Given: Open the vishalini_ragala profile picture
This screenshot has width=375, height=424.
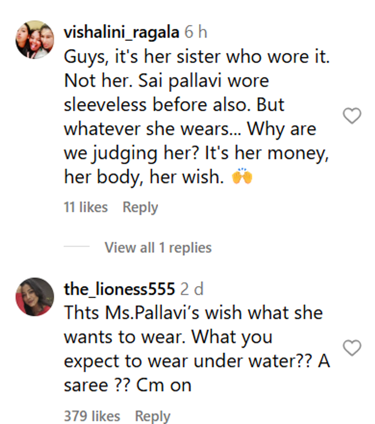Looking at the screenshot, I should (x=34, y=39).
